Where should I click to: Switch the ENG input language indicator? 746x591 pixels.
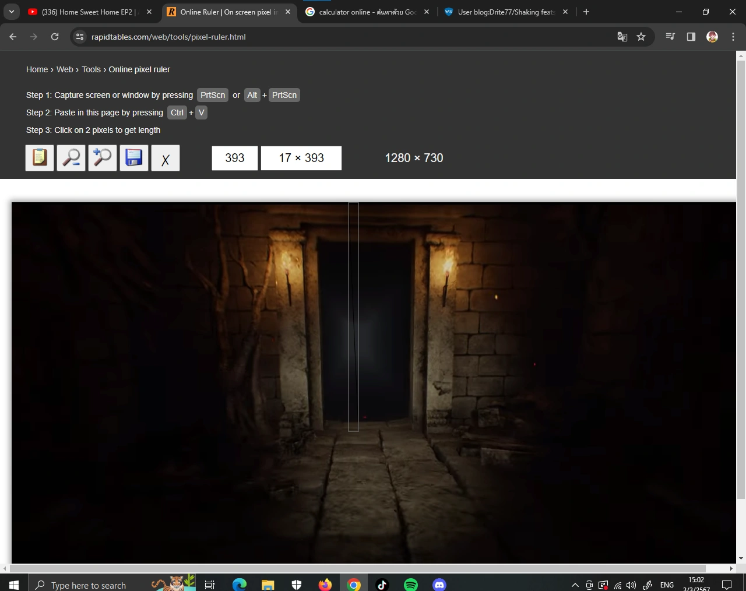pyautogui.click(x=667, y=585)
